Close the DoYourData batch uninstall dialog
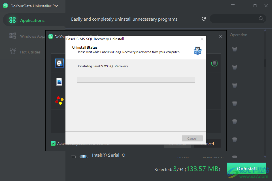 pyautogui.click(x=221, y=36)
